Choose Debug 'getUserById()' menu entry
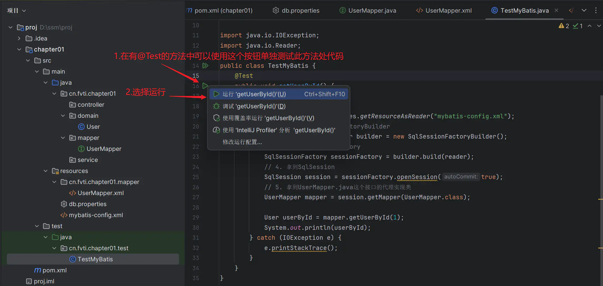The width and height of the screenshot is (603, 286). (279, 106)
